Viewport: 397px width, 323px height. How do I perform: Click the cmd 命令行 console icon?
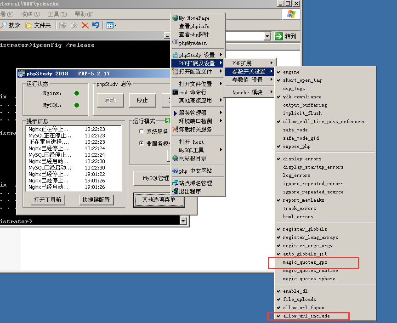[x=175, y=92]
